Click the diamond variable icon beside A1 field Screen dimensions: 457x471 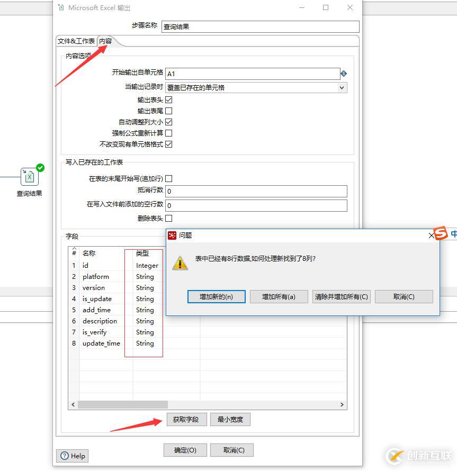344,74
